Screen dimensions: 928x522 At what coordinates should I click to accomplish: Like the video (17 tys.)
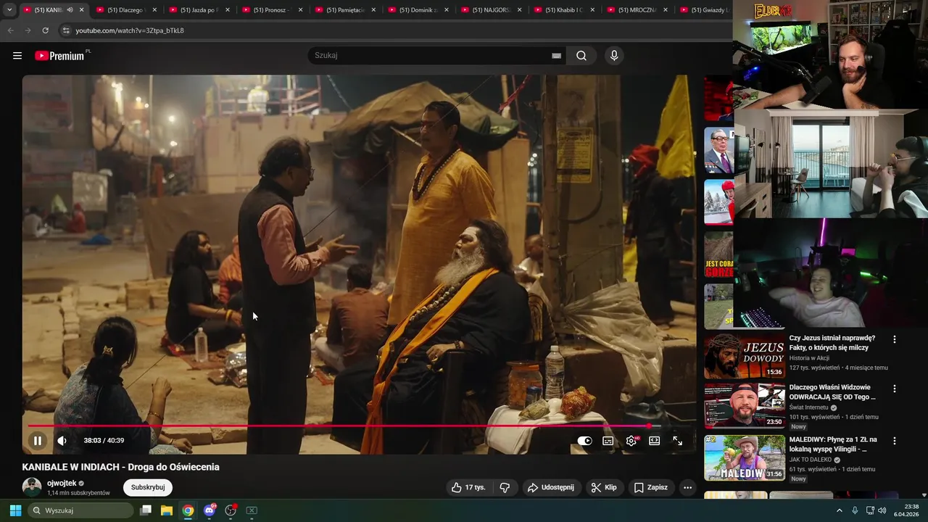(468, 487)
